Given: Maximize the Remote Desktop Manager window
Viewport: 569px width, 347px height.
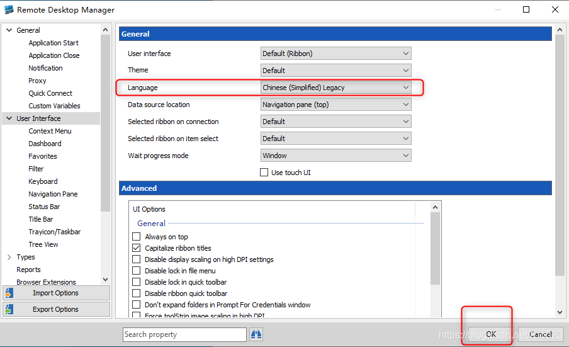Looking at the screenshot, I should tap(526, 9).
